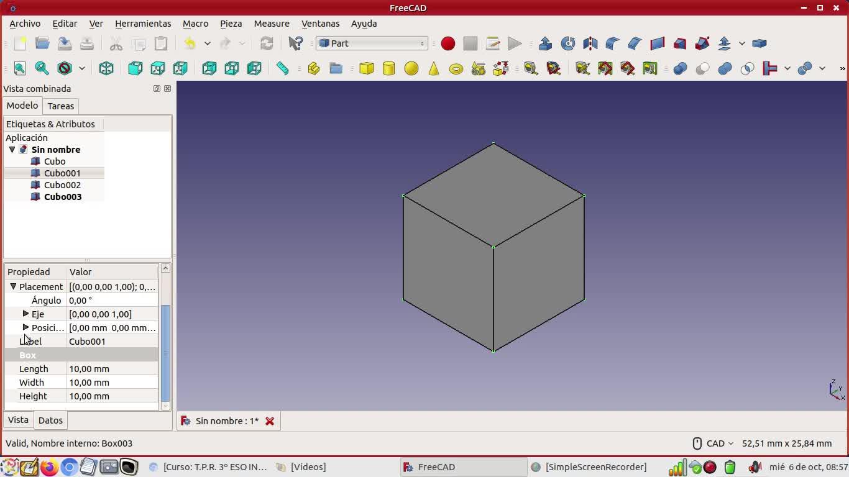Open the Pieza menu
This screenshot has height=477, width=849.
(231, 24)
